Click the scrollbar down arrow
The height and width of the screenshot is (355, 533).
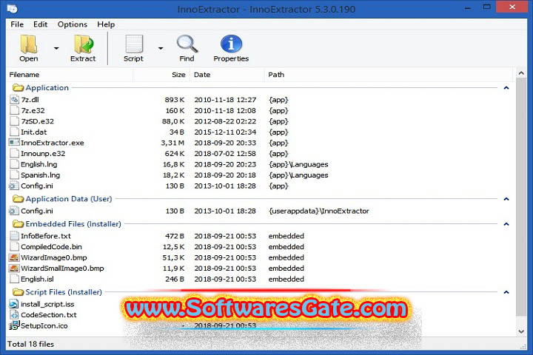pyautogui.click(x=521, y=331)
